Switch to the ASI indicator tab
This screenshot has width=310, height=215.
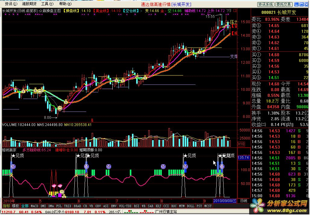(106, 206)
